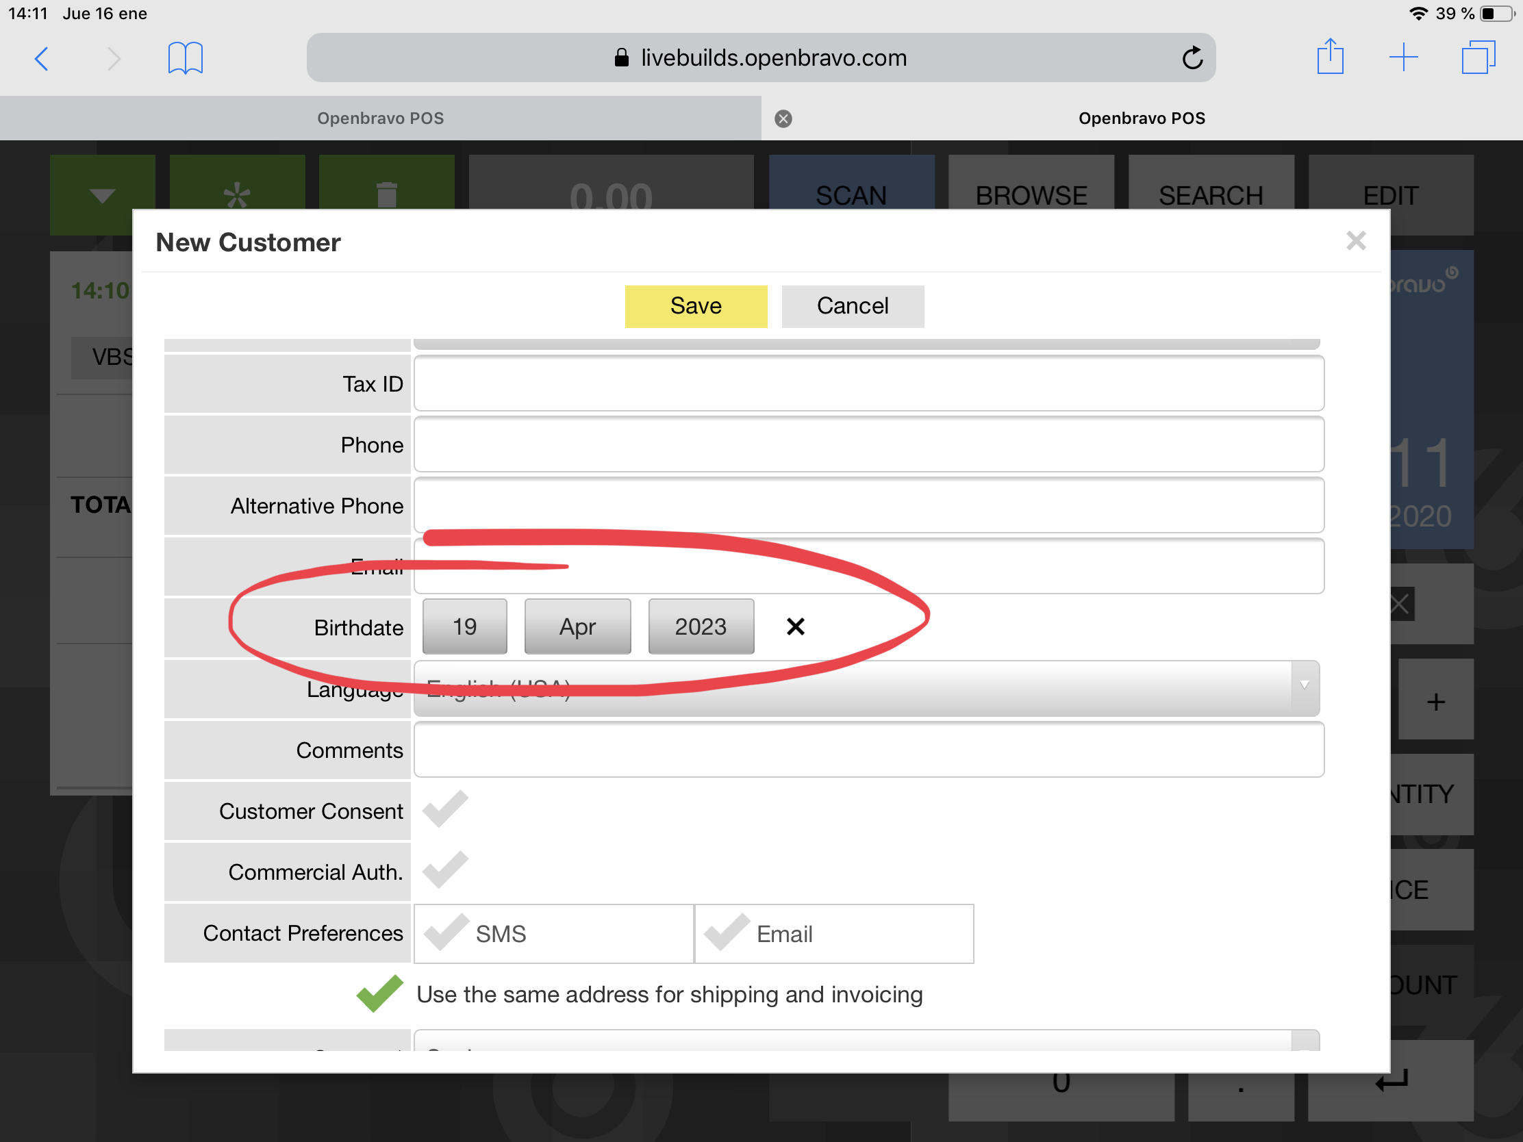This screenshot has height=1142, width=1523.
Task: Close the second Openbravo POS tab
Action: tap(783, 118)
